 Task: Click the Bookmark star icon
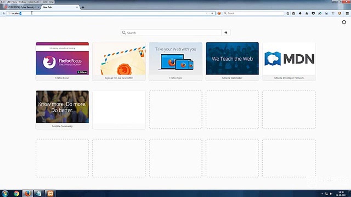pyautogui.click(x=288, y=13)
